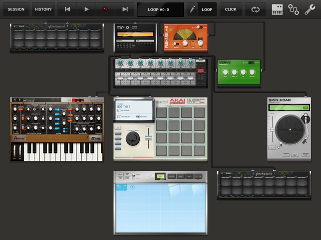
Task: Open the SESSION menu
Action: pyautogui.click(x=16, y=9)
